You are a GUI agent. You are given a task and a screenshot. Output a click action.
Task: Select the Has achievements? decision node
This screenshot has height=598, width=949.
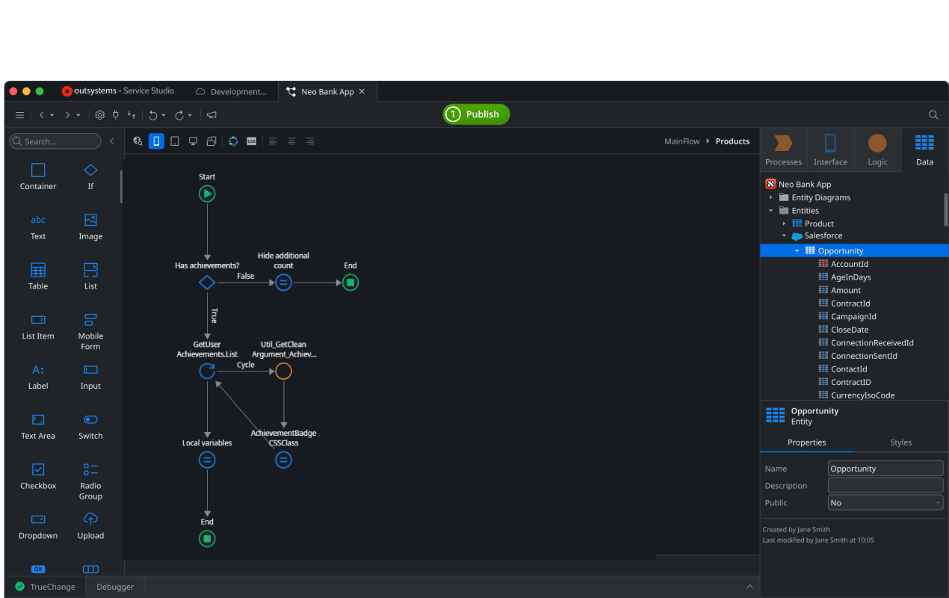tap(207, 283)
